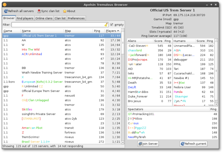Sort server list by Ping column

point(99,31)
